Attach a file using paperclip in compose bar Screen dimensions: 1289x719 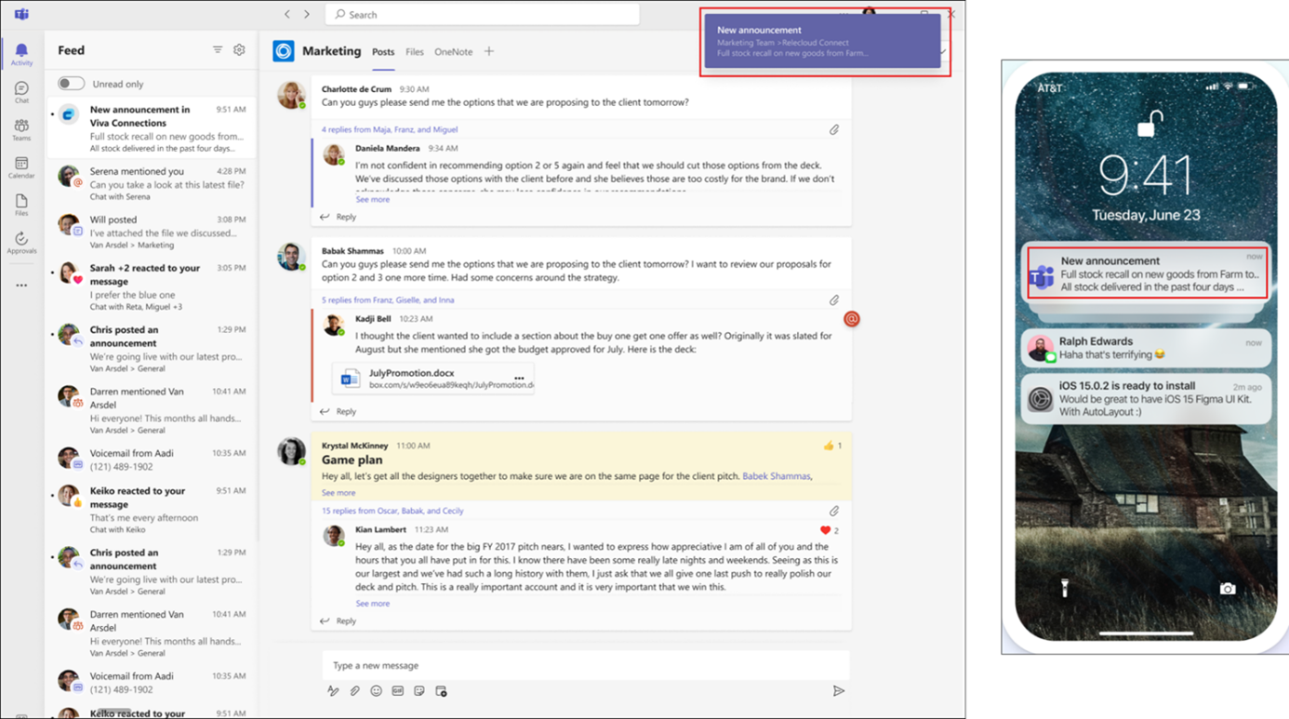354,691
